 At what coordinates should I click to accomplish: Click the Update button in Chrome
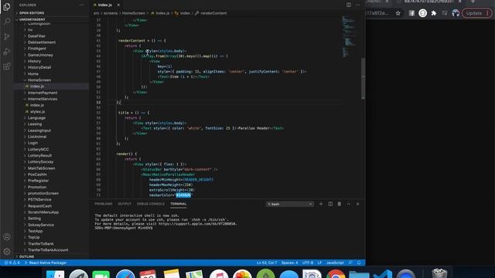click(x=477, y=13)
